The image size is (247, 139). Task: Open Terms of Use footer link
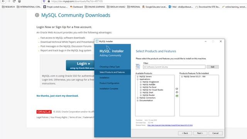pos(75,117)
